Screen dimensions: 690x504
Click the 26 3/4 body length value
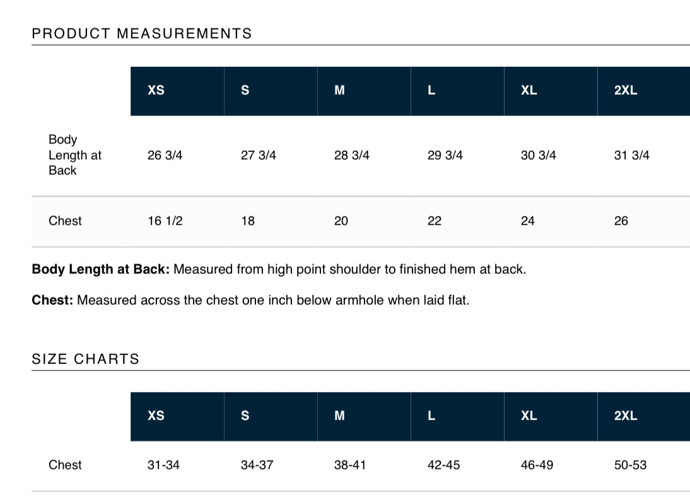pyautogui.click(x=165, y=155)
